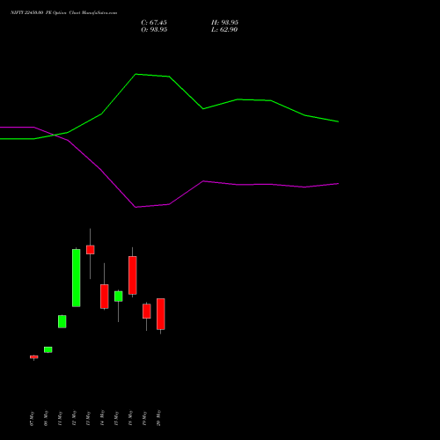
Task: Click the low value L: 62.90
Action: 224,30
